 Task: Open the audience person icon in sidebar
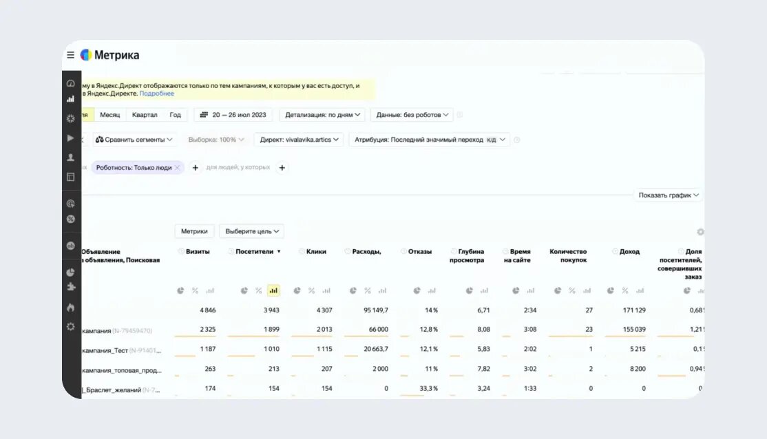pyautogui.click(x=70, y=157)
